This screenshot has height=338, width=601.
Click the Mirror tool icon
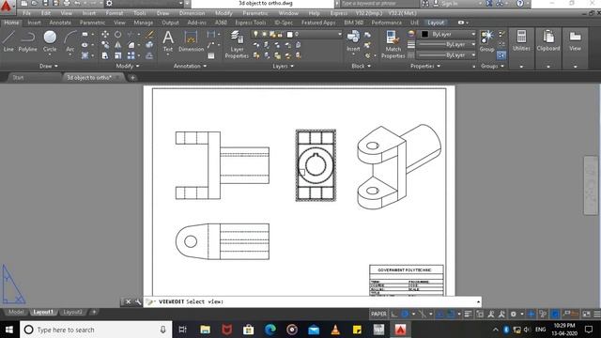coord(118,45)
